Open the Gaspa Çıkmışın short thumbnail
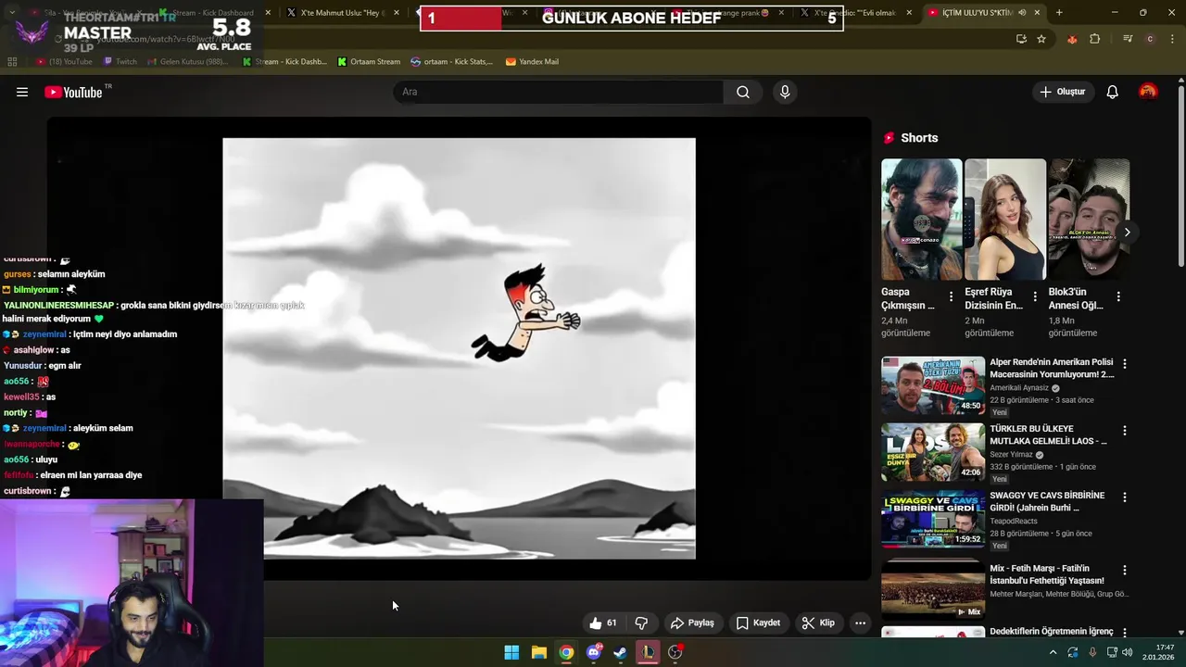The width and height of the screenshot is (1186, 667). [x=922, y=220]
